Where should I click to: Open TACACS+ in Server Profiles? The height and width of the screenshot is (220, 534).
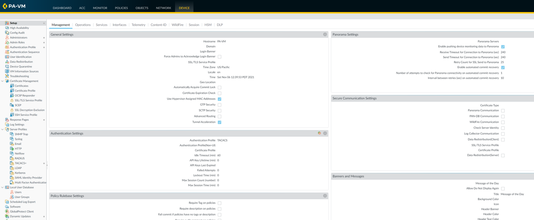click(21, 163)
